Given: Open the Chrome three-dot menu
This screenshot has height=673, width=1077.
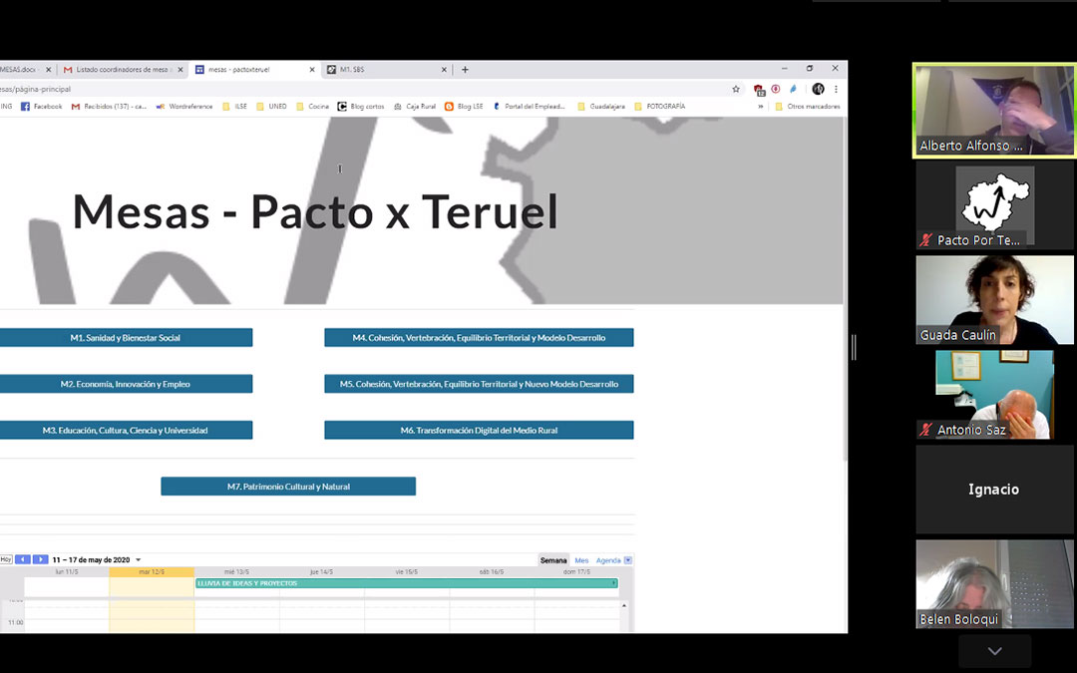Looking at the screenshot, I should point(836,89).
